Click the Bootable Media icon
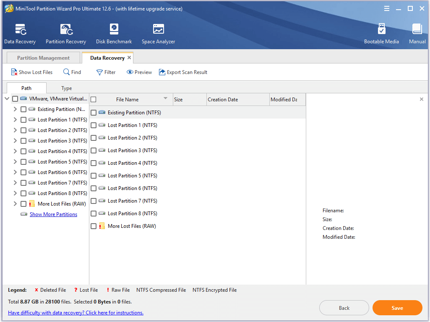Image resolution: width=430 pixels, height=322 pixels. point(381,29)
